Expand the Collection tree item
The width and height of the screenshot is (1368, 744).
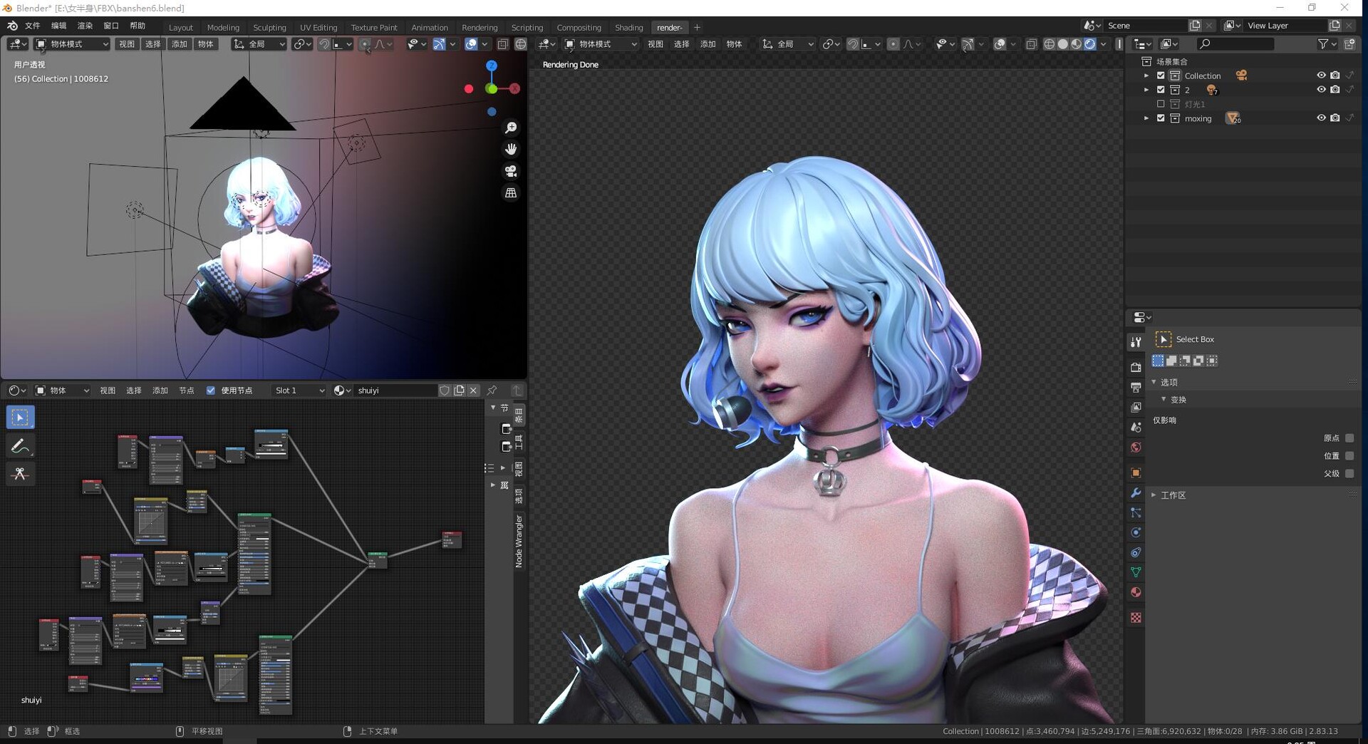pos(1146,76)
